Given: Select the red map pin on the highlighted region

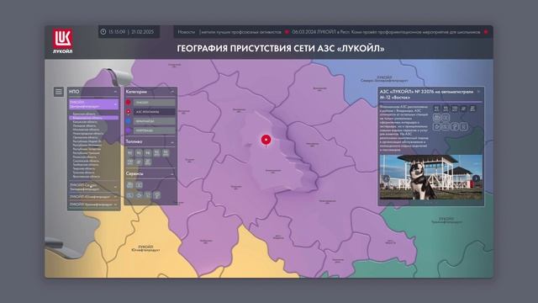Looking at the screenshot, I should click(266, 141).
